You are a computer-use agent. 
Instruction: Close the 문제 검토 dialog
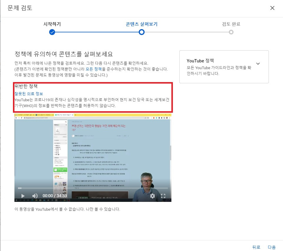click(x=272, y=8)
